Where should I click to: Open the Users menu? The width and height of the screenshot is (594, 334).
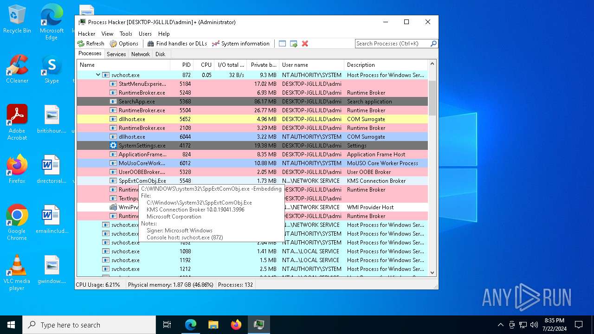pyautogui.click(x=145, y=34)
